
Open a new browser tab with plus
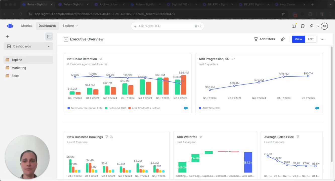(x=312, y=4)
